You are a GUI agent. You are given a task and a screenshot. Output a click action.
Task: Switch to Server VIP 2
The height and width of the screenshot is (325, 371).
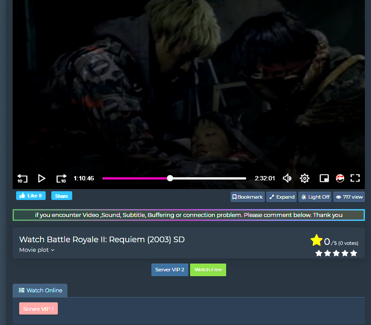click(x=170, y=270)
